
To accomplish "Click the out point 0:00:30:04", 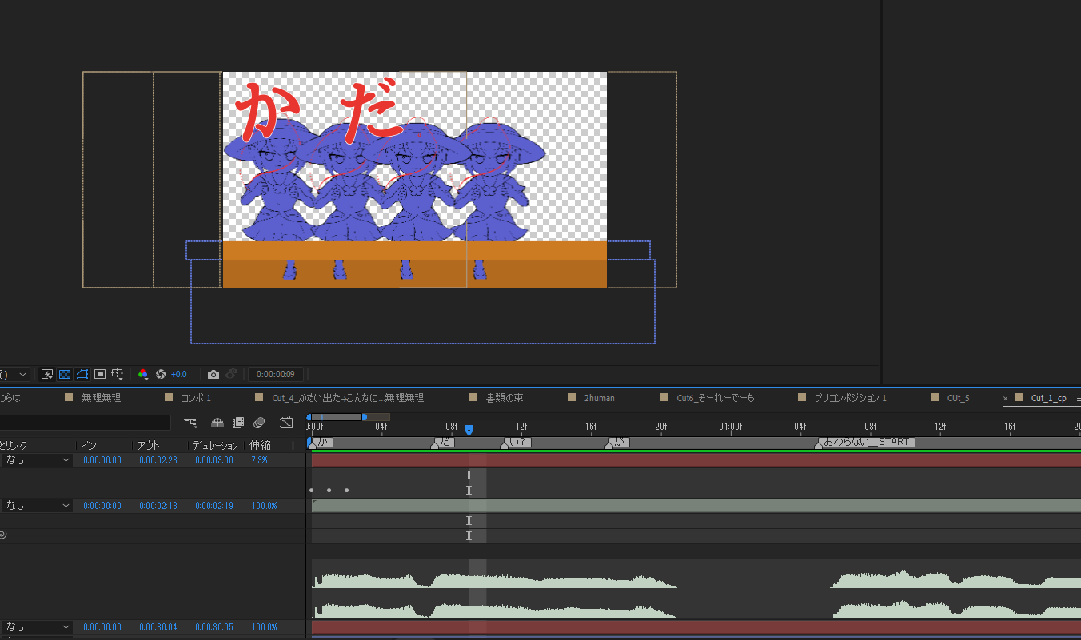I will [158, 627].
